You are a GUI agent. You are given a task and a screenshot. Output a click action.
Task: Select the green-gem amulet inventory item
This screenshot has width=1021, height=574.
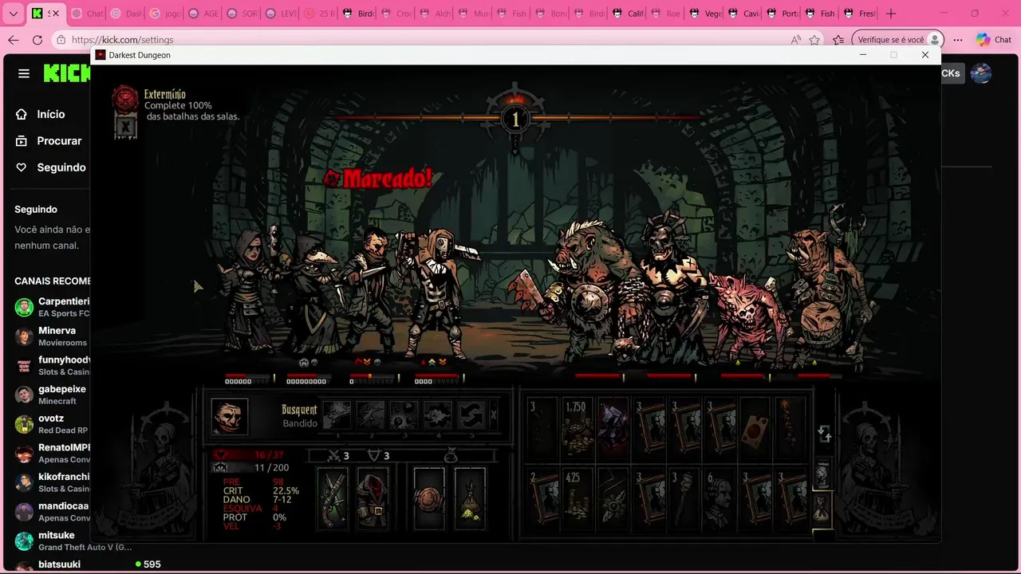coord(613,499)
